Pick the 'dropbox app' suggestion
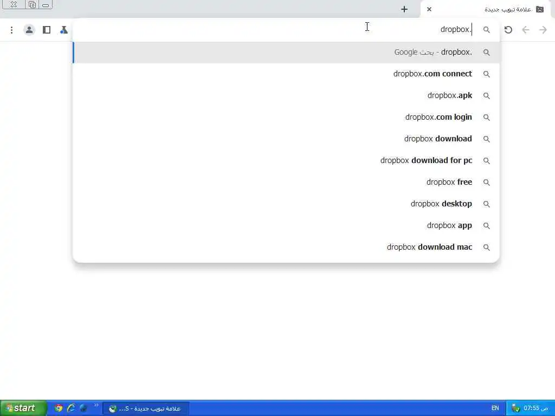 (286, 225)
